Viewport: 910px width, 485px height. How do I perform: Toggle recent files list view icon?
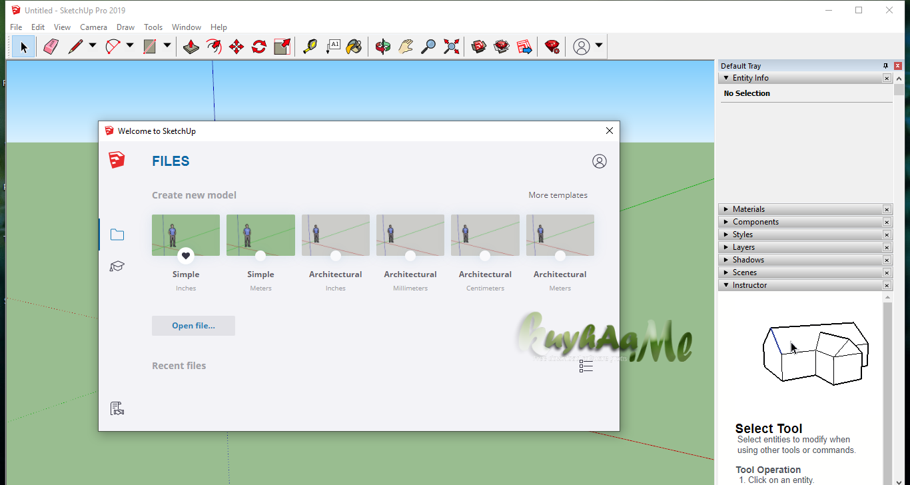pos(586,366)
